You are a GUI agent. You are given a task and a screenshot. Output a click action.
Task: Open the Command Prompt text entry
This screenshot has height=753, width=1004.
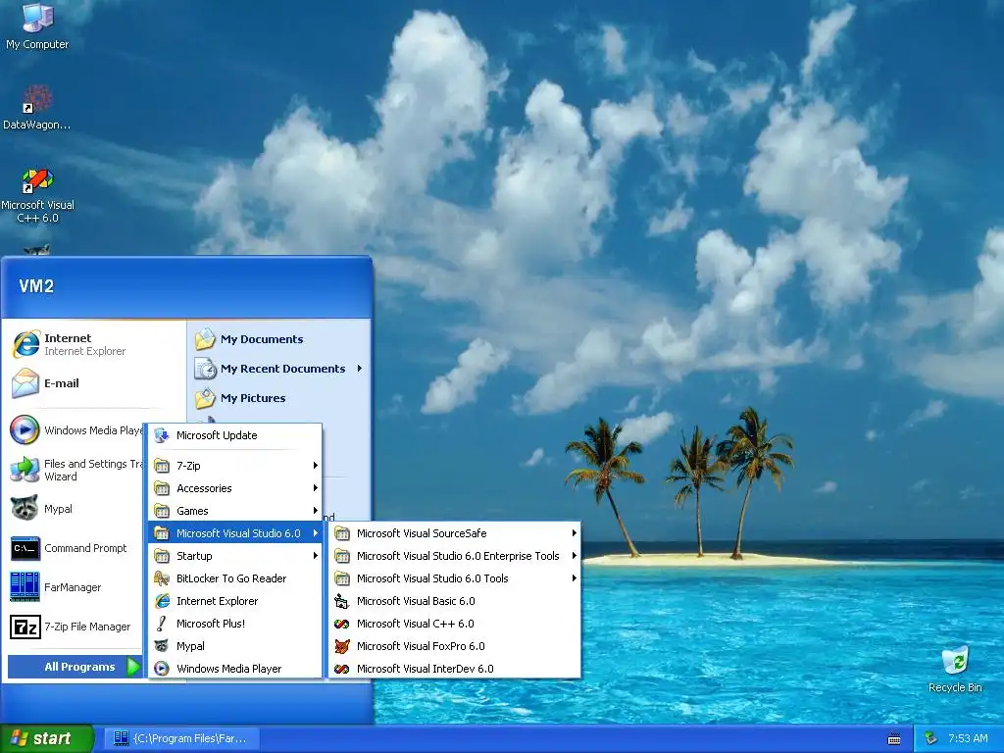pos(85,548)
